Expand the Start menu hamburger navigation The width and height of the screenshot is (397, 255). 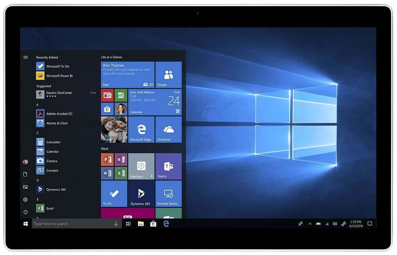pos(26,57)
